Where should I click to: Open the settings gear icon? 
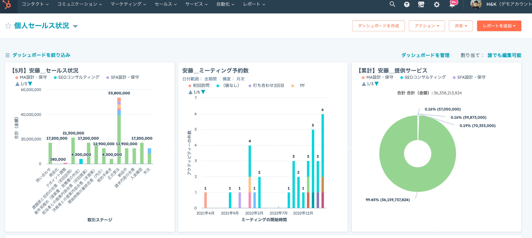click(x=437, y=4)
